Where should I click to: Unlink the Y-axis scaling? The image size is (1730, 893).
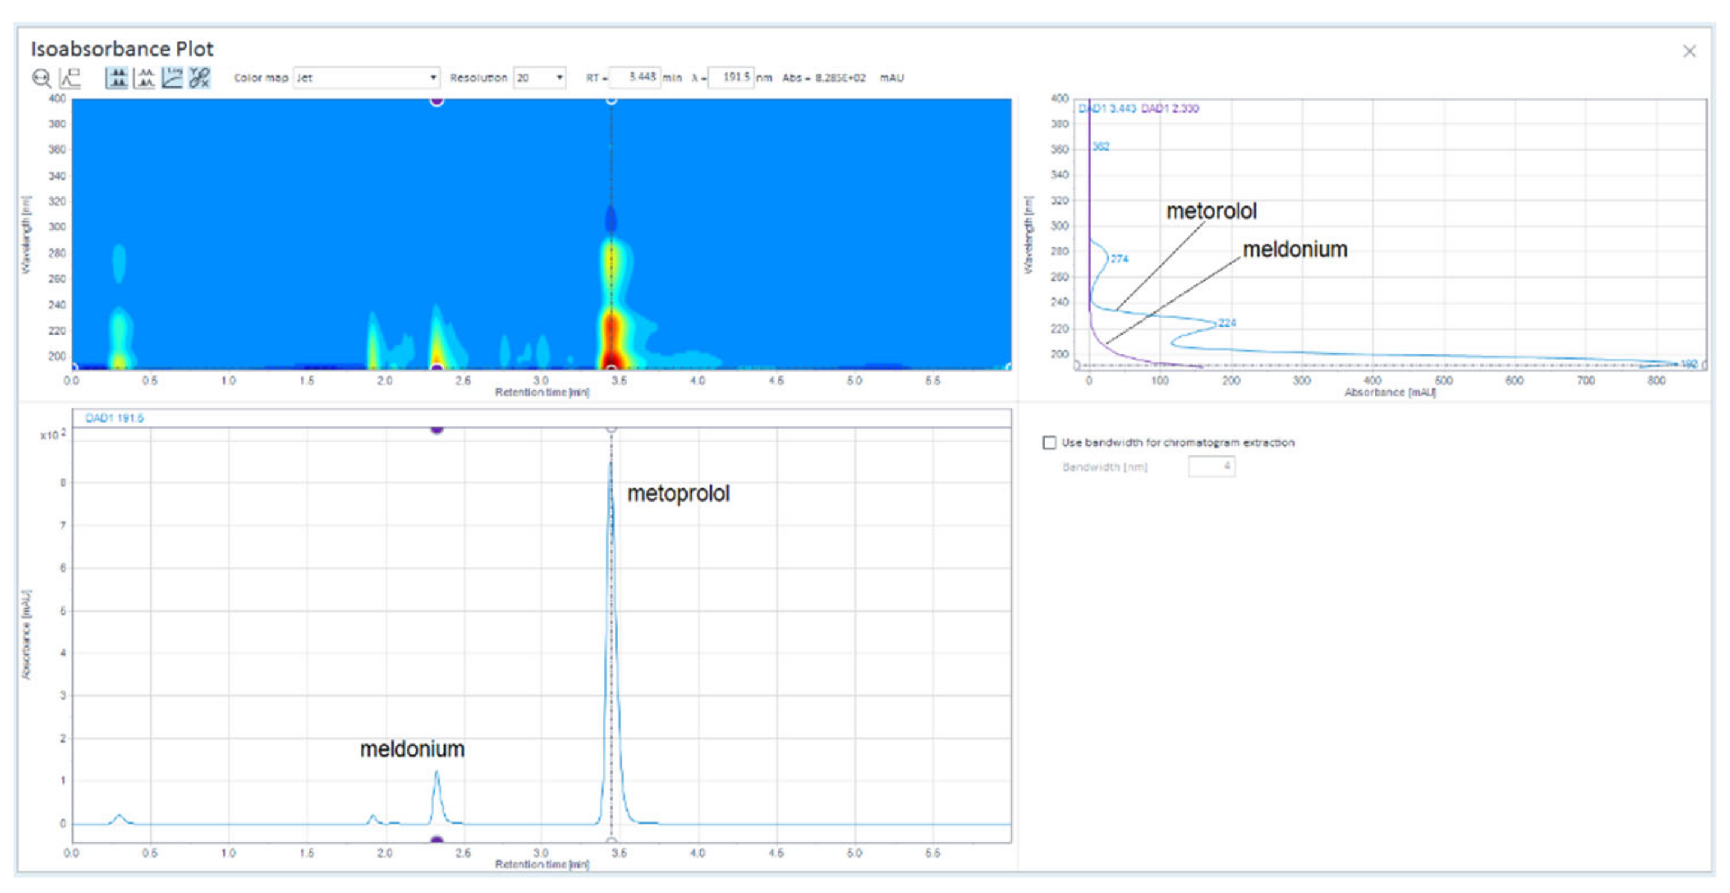point(199,79)
